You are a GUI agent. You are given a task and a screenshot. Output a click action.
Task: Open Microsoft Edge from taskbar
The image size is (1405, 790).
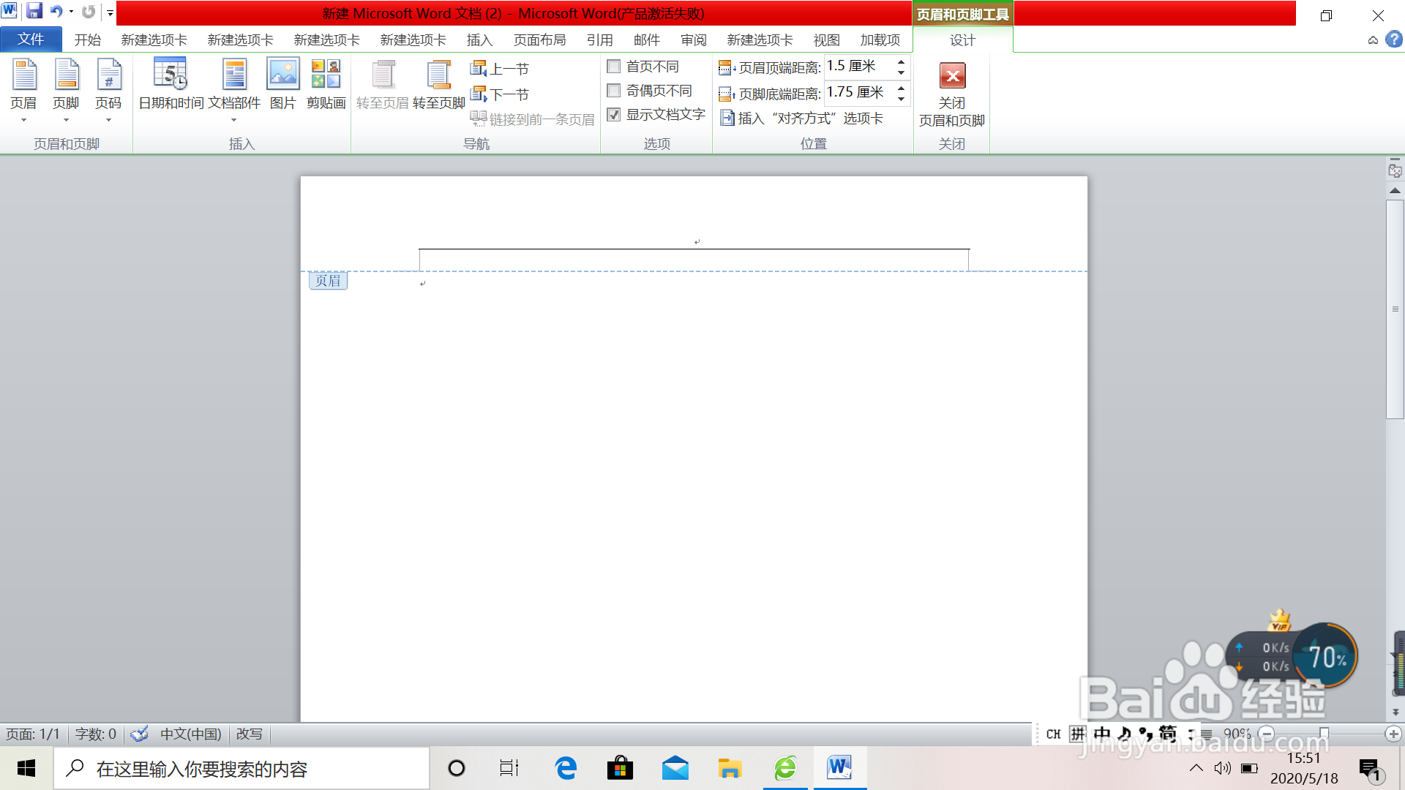coord(566,768)
